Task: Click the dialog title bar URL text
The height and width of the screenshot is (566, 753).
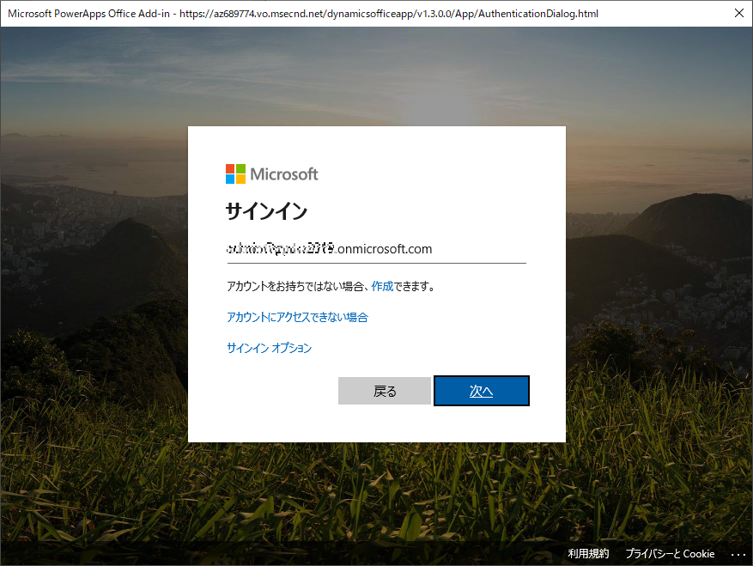Action: pos(389,14)
